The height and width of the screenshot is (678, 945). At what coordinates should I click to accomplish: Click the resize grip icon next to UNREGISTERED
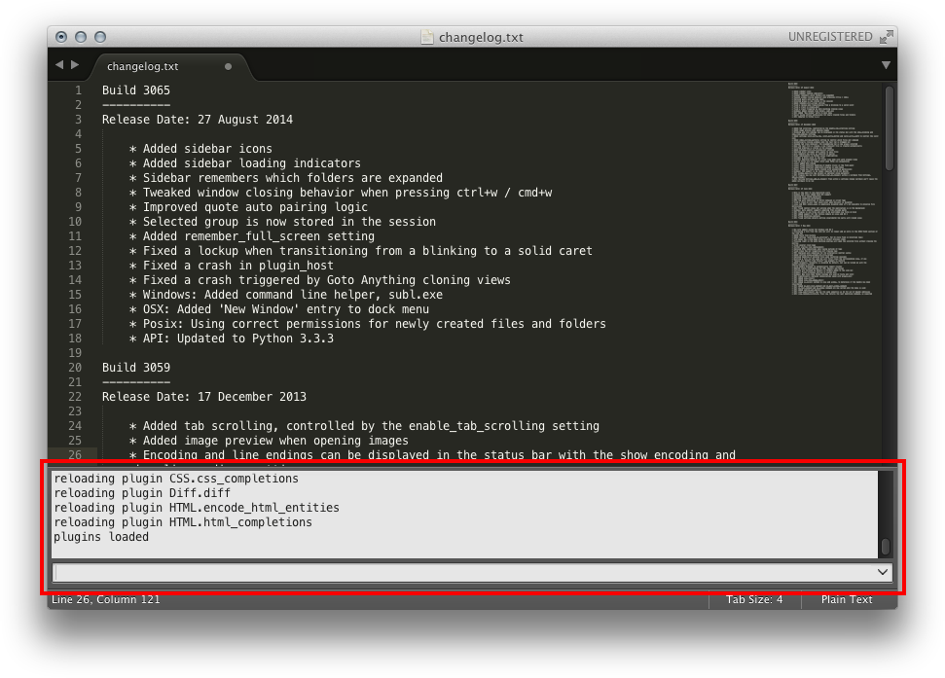tap(886, 35)
